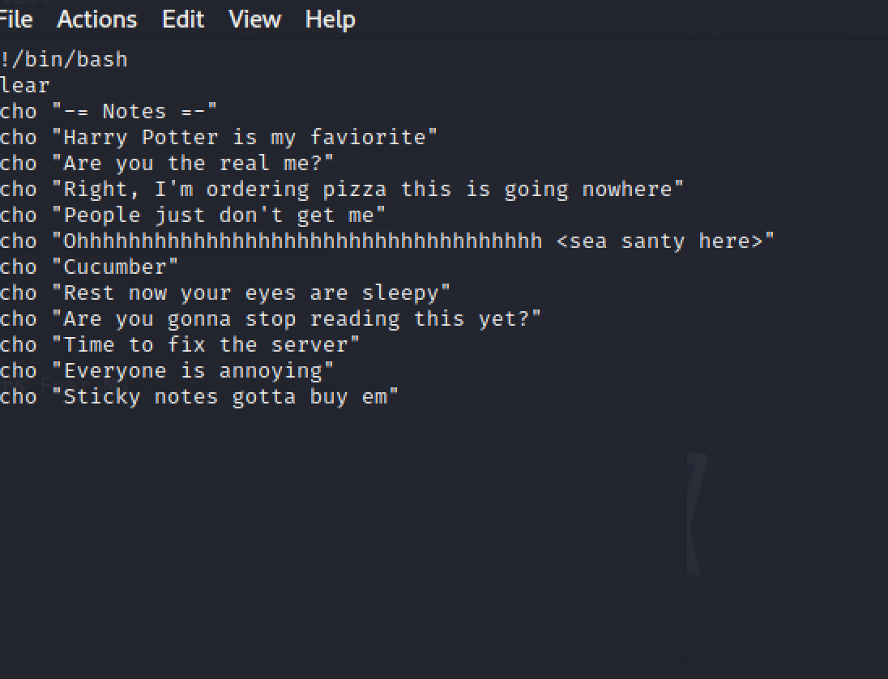This screenshot has width=888, height=679.
Task: Click the word 'pizza' in the script
Action: [354, 190]
